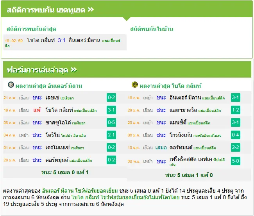Click the เสมอ result label

click(x=161, y=147)
